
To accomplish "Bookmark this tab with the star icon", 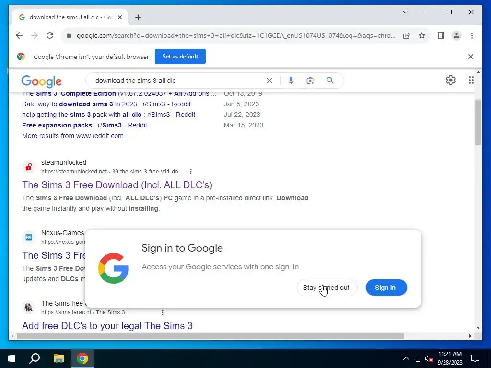I will (x=422, y=35).
